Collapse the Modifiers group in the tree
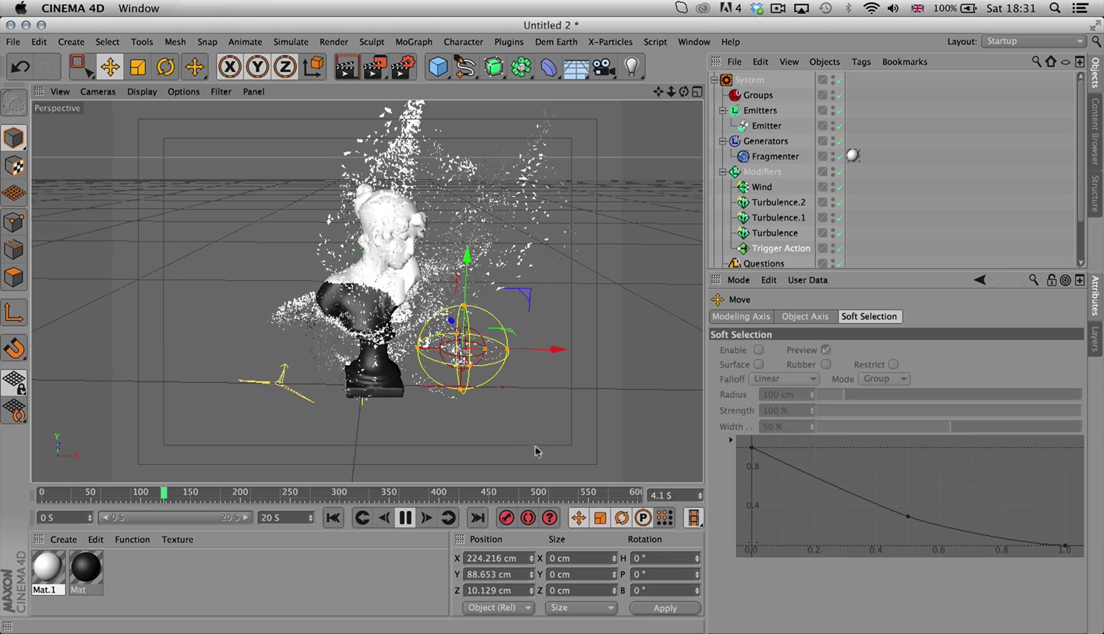The width and height of the screenshot is (1104, 634). pyautogui.click(x=723, y=172)
